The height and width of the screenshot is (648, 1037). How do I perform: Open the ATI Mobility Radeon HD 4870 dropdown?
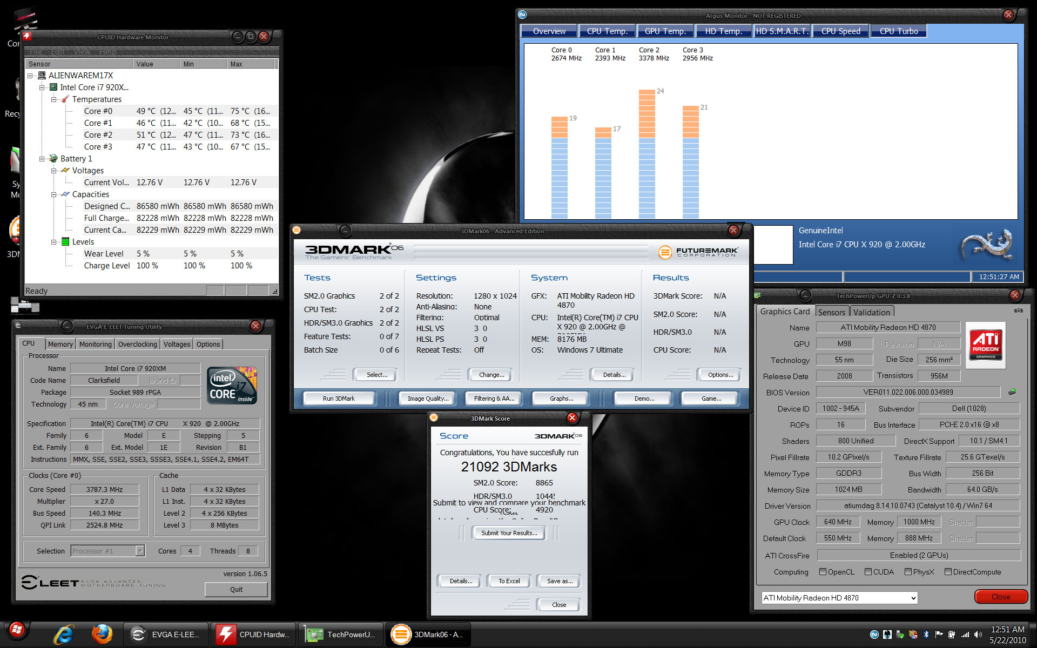839,598
